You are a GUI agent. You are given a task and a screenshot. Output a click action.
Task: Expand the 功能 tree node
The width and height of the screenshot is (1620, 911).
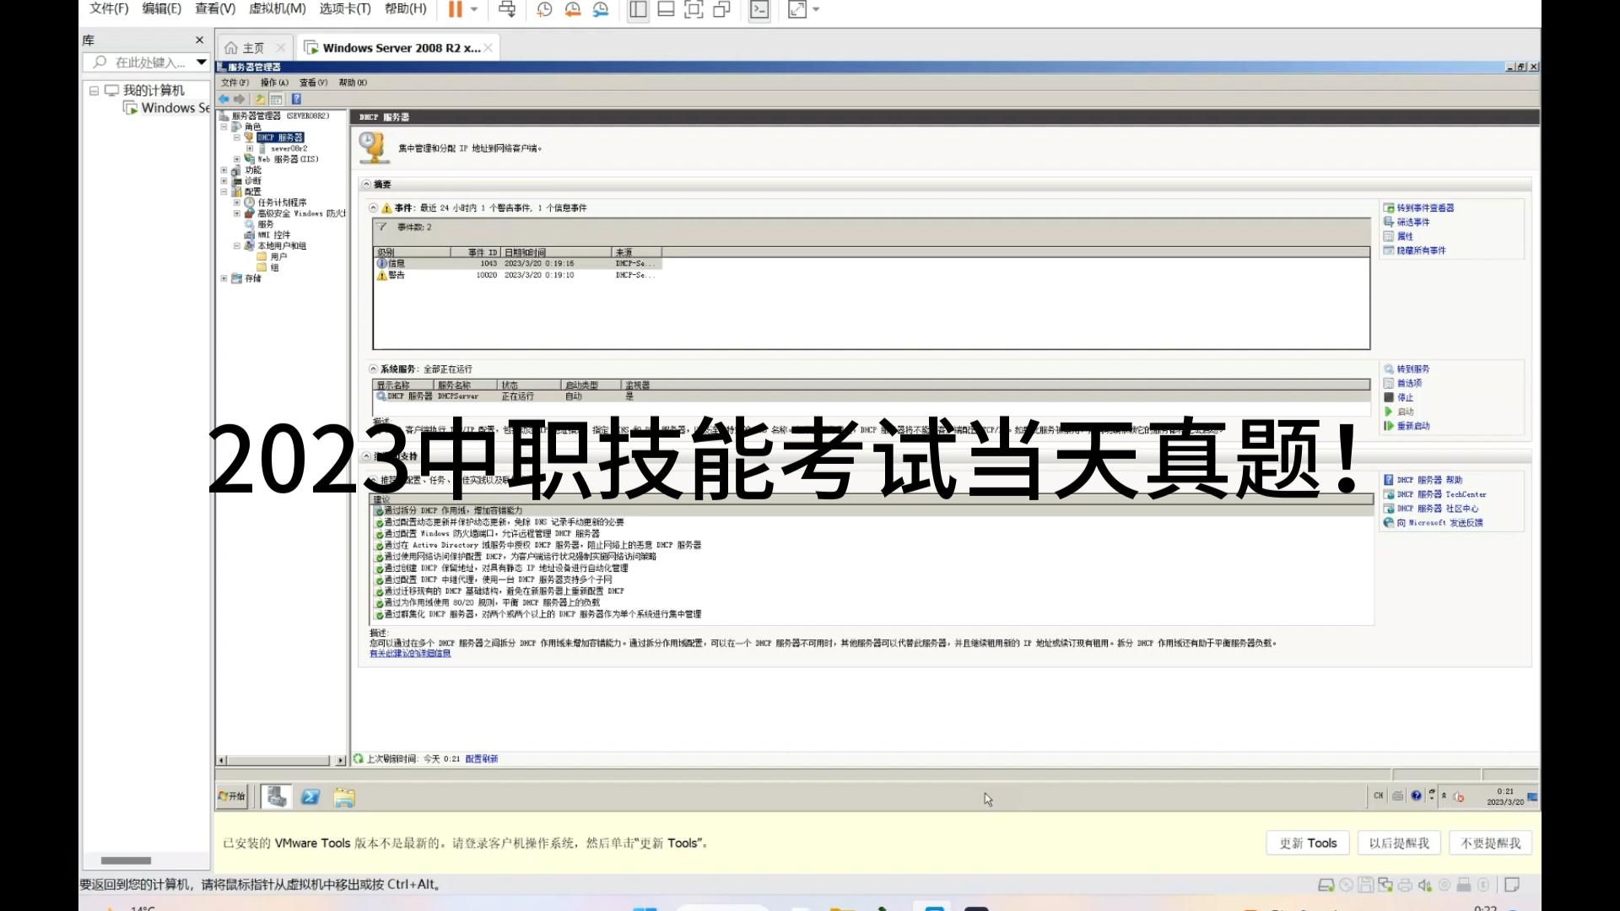coord(224,170)
